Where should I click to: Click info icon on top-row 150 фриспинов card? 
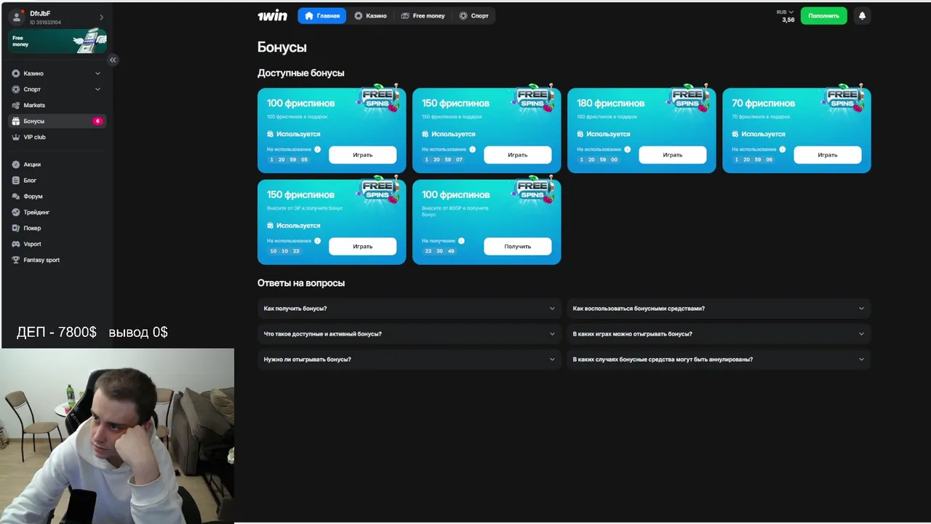472,149
